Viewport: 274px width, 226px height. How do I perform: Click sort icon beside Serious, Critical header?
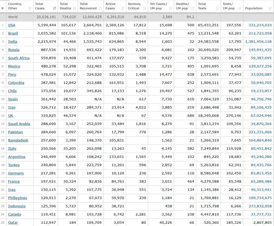point(145,9)
